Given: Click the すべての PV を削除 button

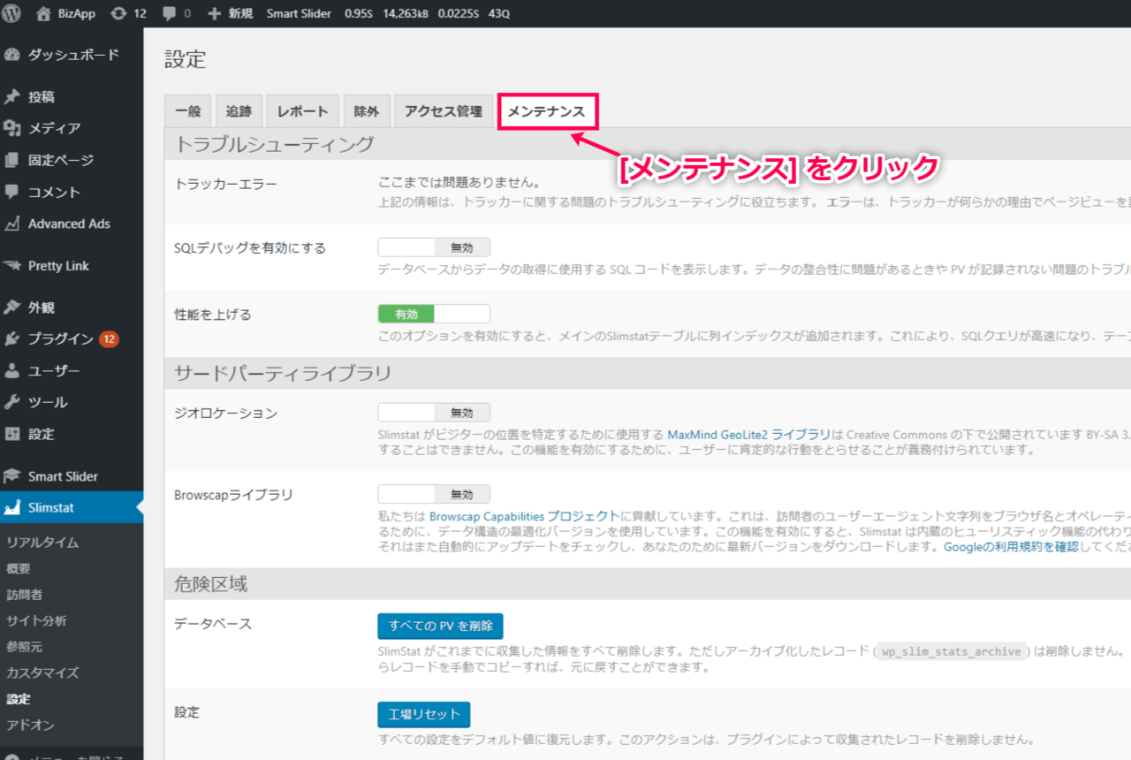Looking at the screenshot, I should coord(440,626).
